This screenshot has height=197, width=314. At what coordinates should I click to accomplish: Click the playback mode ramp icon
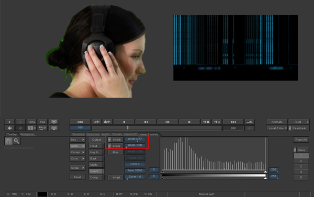250,122
